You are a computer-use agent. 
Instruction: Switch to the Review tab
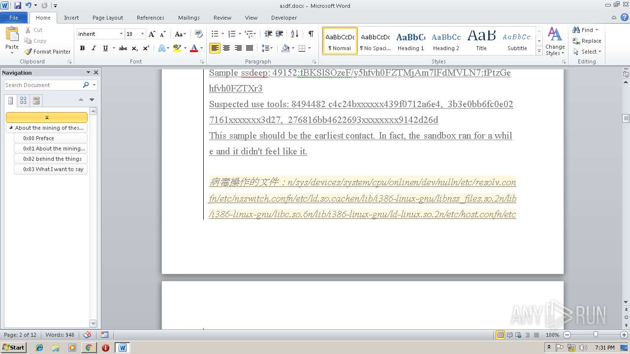[222, 18]
